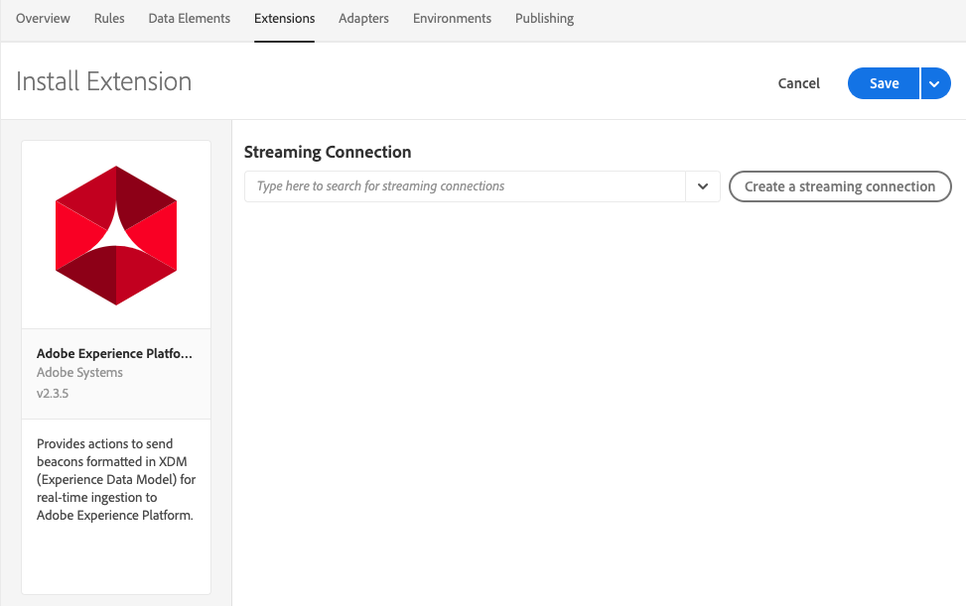This screenshot has width=966, height=606.
Task: Click the Adobe Experience Platform extension title
Action: point(115,353)
